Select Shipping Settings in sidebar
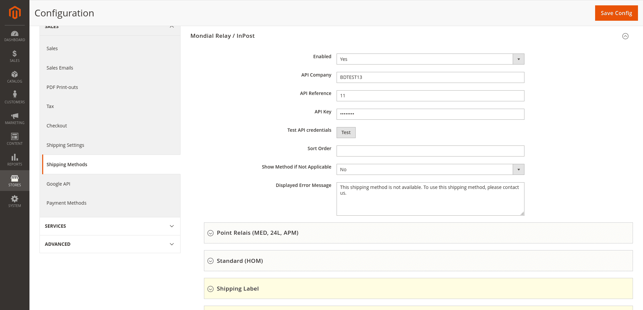 coord(65,145)
